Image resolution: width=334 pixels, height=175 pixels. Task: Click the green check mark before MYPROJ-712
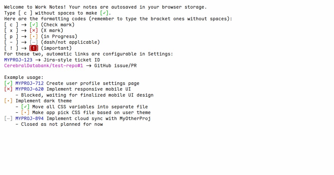(x=8, y=83)
